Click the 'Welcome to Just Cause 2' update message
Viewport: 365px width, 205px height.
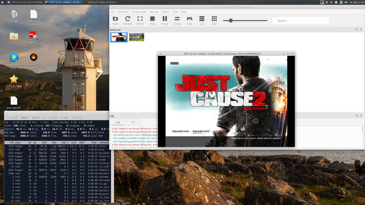tap(256, 138)
